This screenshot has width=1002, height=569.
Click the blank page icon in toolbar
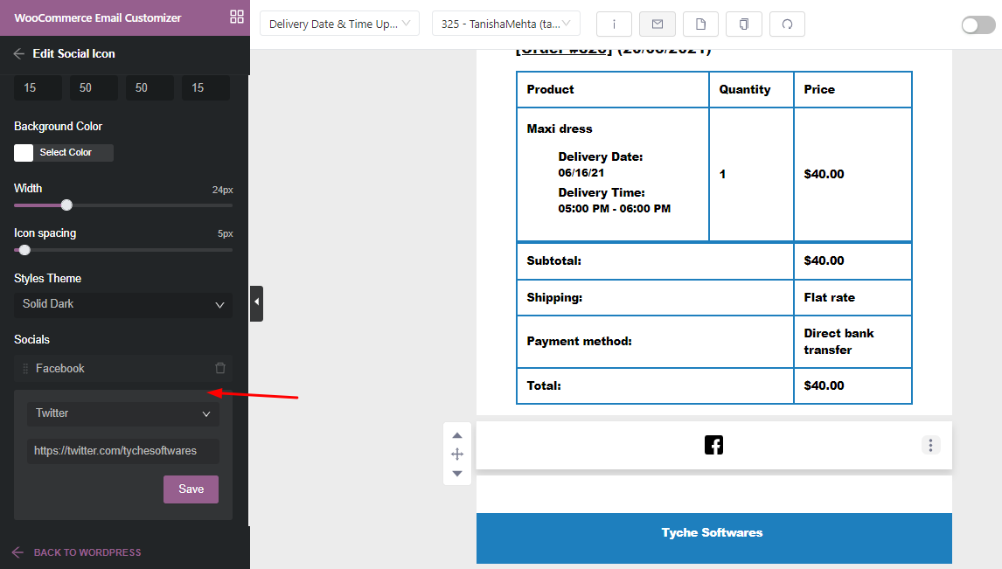[700, 24]
